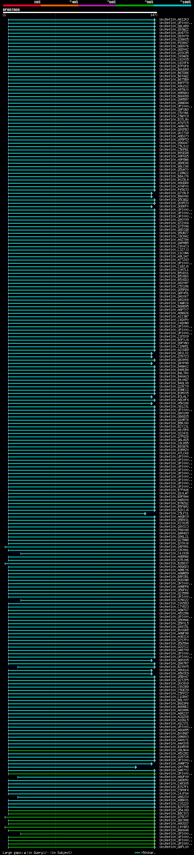The image size is (194, 855).
Task: Select the UniRef100_Q6DV76 label
Action: pyautogui.click(x=174, y=46)
